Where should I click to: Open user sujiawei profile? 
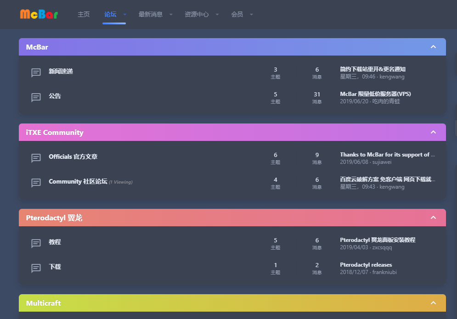[382, 162]
